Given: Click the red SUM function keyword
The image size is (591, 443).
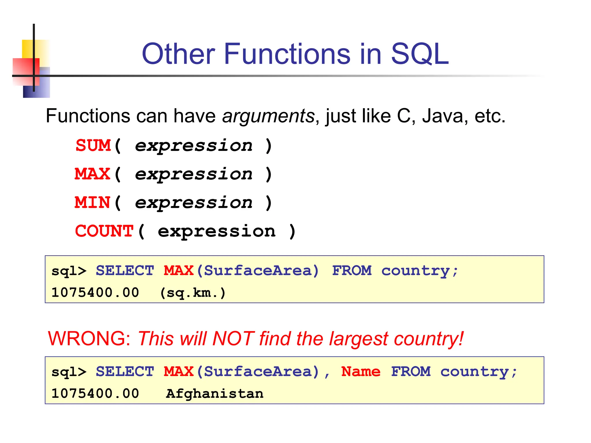Looking at the screenshot, I should coord(93,145).
